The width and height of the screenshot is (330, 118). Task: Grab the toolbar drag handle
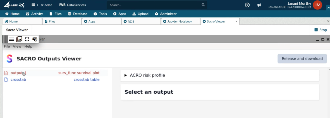pyautogui.click(x=5, y=39)
